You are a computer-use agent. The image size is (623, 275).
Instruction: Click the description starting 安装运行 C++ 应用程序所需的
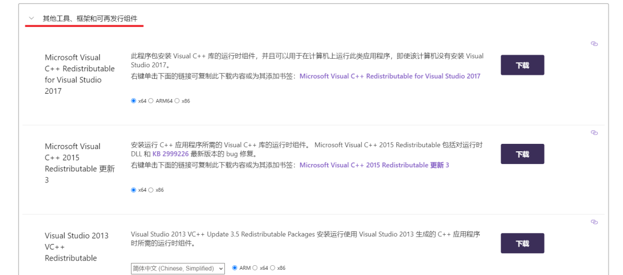coord(306,150)
